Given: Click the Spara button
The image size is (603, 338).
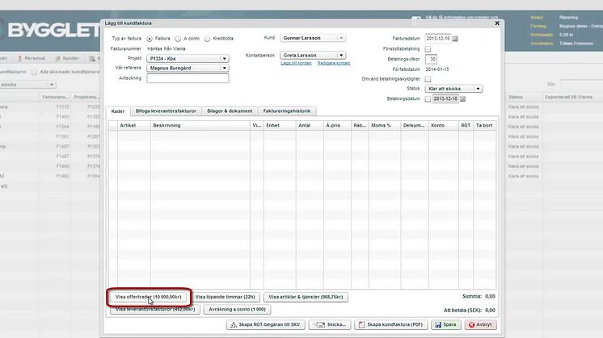Looking at the screenshot, I should click(446, 324).
